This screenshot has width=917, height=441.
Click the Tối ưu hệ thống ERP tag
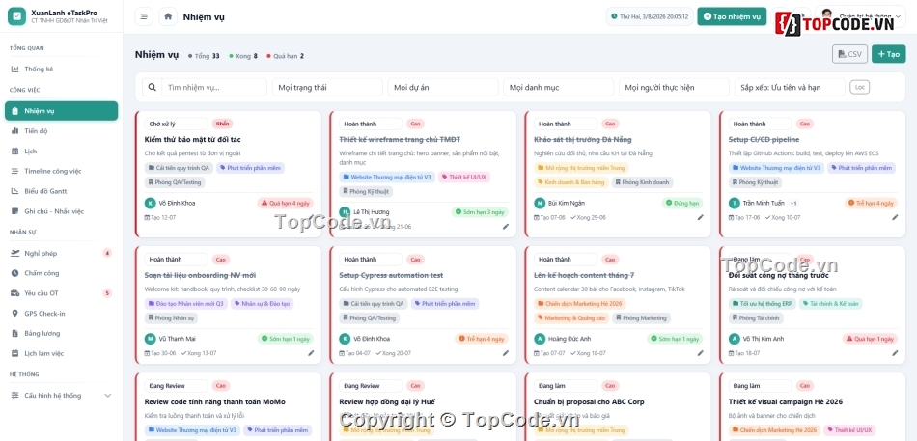pos(762,304)
